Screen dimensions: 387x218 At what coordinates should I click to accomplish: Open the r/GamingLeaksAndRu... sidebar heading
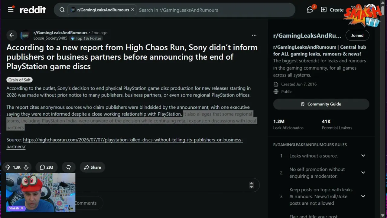(x=307, y=36)
